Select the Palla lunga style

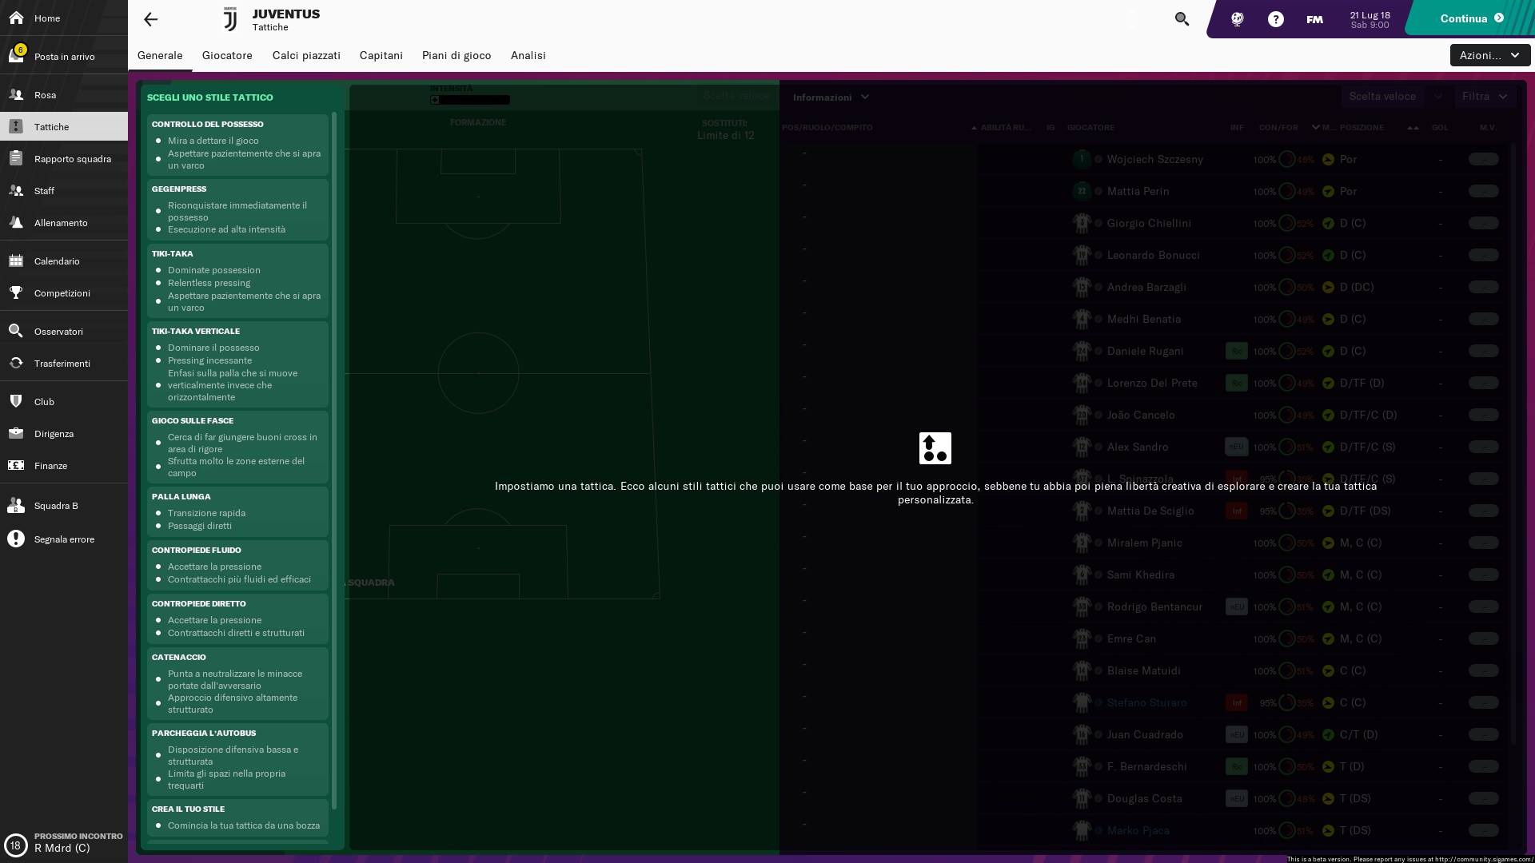(237, 511)
